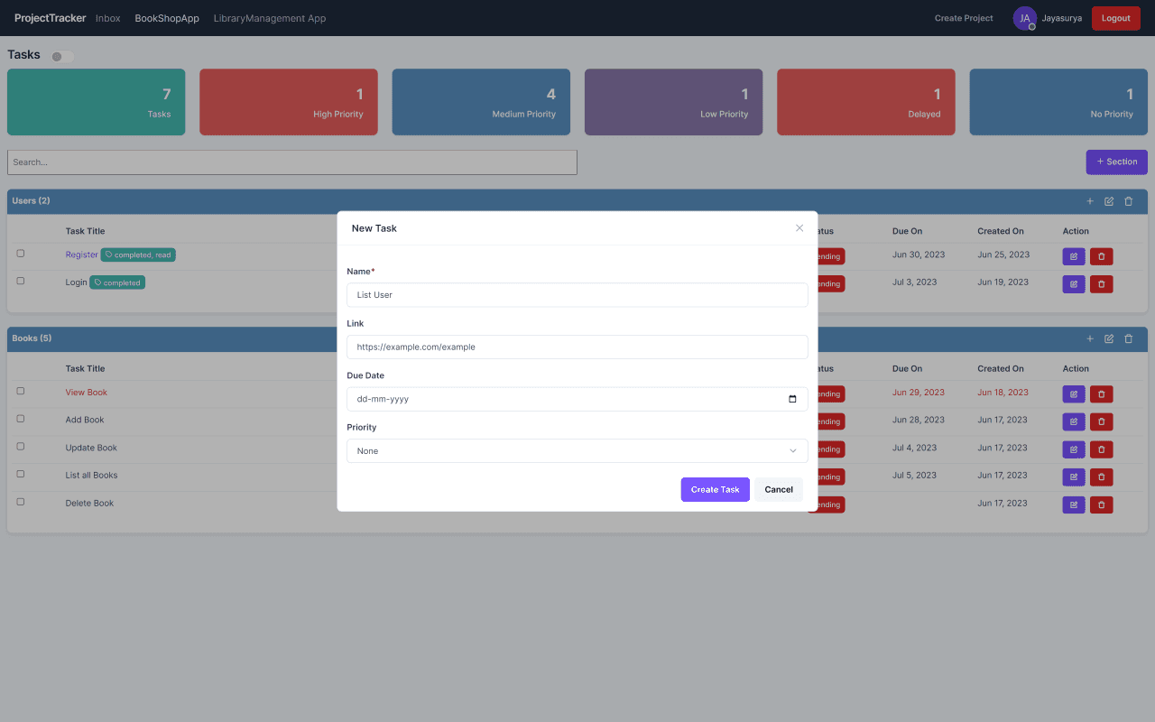The height and width of the screenshot is (722, 1155).
Task: Click the add task icon on Users section header
Action: (x=1089, y=200)
